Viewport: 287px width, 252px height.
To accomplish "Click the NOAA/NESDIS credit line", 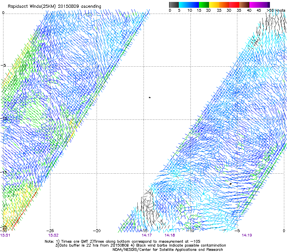I will coord(168,250).
